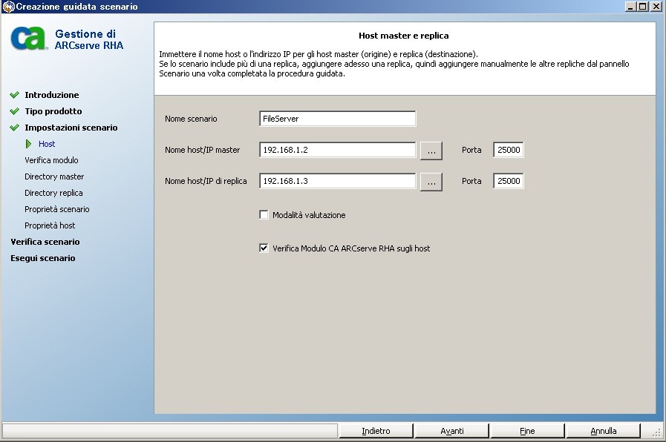The width and height of the screenshot is (666, 442).
Task: Select the Esegui scenario step
Action: (43, 258)
